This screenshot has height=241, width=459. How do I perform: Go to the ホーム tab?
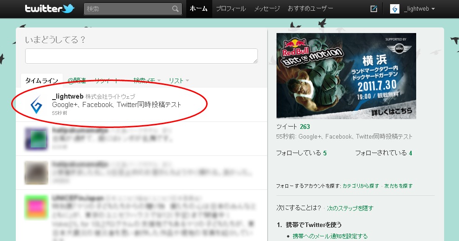[x=198, y=9]
